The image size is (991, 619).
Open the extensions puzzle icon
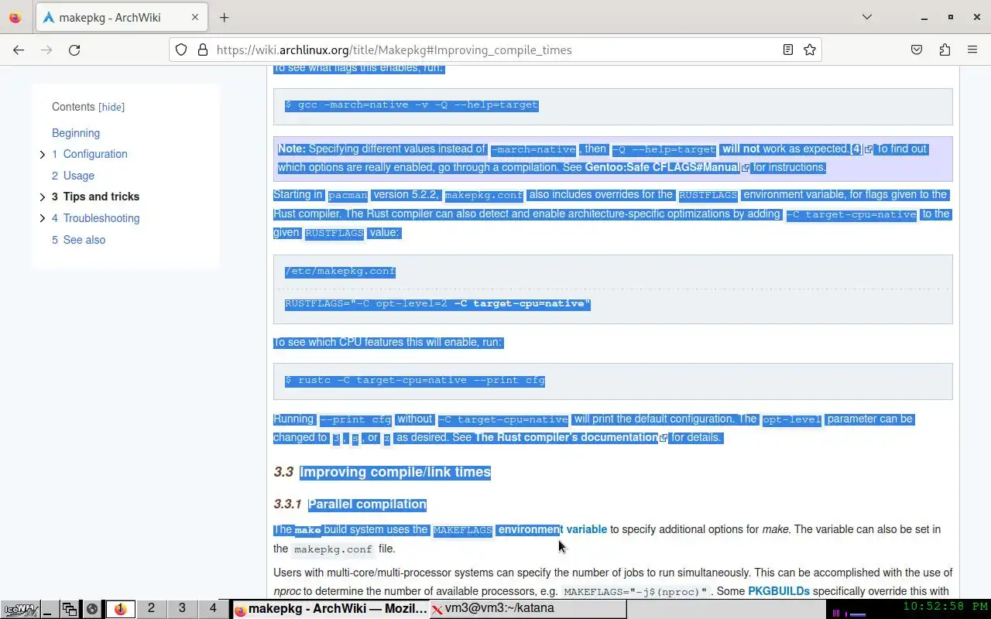coord(945,50)
